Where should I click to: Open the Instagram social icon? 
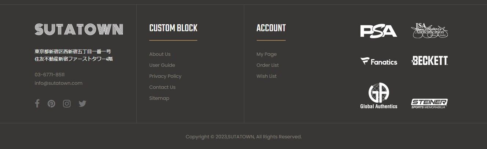[67, 104]
